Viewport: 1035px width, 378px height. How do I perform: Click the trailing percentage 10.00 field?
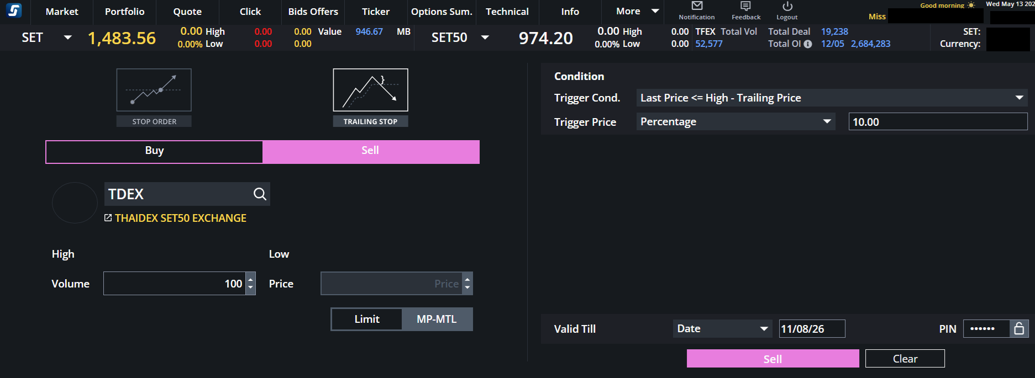938,121
